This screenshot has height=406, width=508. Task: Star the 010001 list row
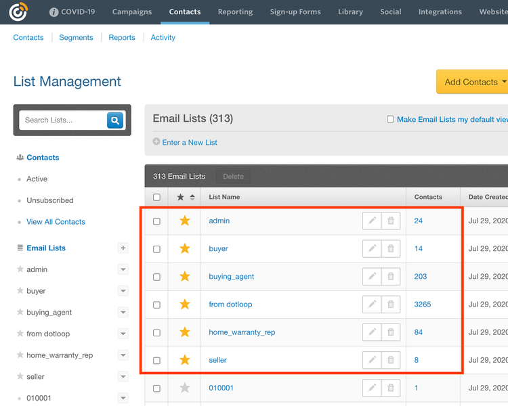click(x=184, y=388)
